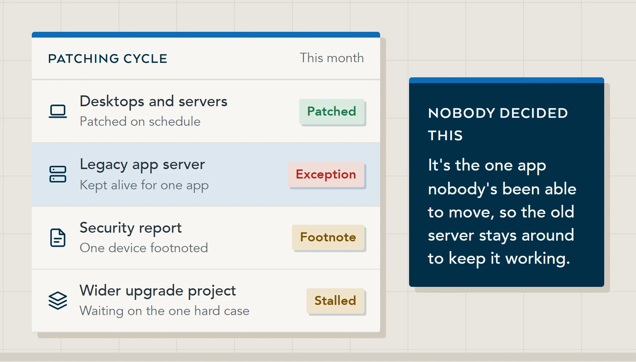Screen dimensions: 636x362
Task: Click the 'Patched on schedule' subtitle
Action: tap(140, 121)
